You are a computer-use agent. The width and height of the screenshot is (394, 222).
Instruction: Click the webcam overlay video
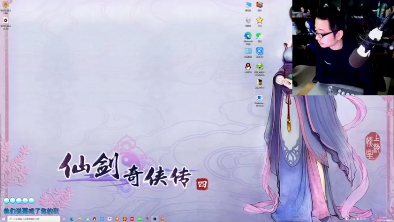pyautogui.click(x=343, y=47)
